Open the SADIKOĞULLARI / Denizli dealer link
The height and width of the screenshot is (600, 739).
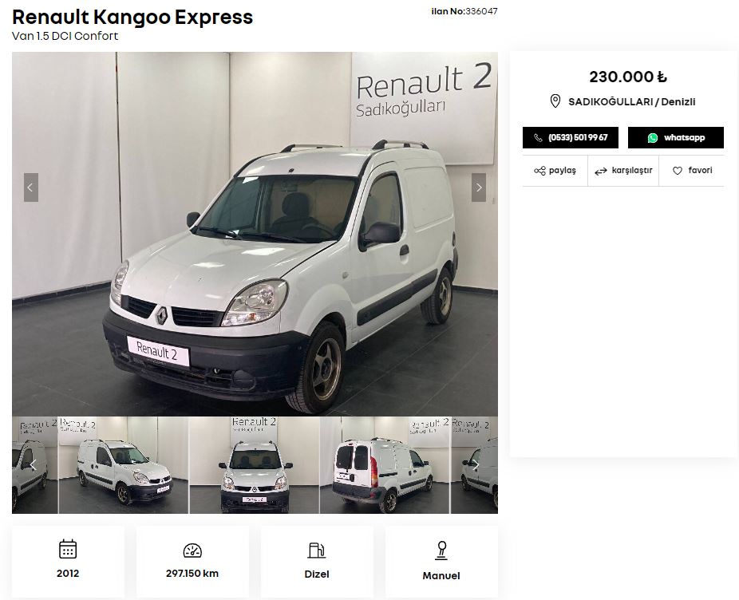pos(631,102)
